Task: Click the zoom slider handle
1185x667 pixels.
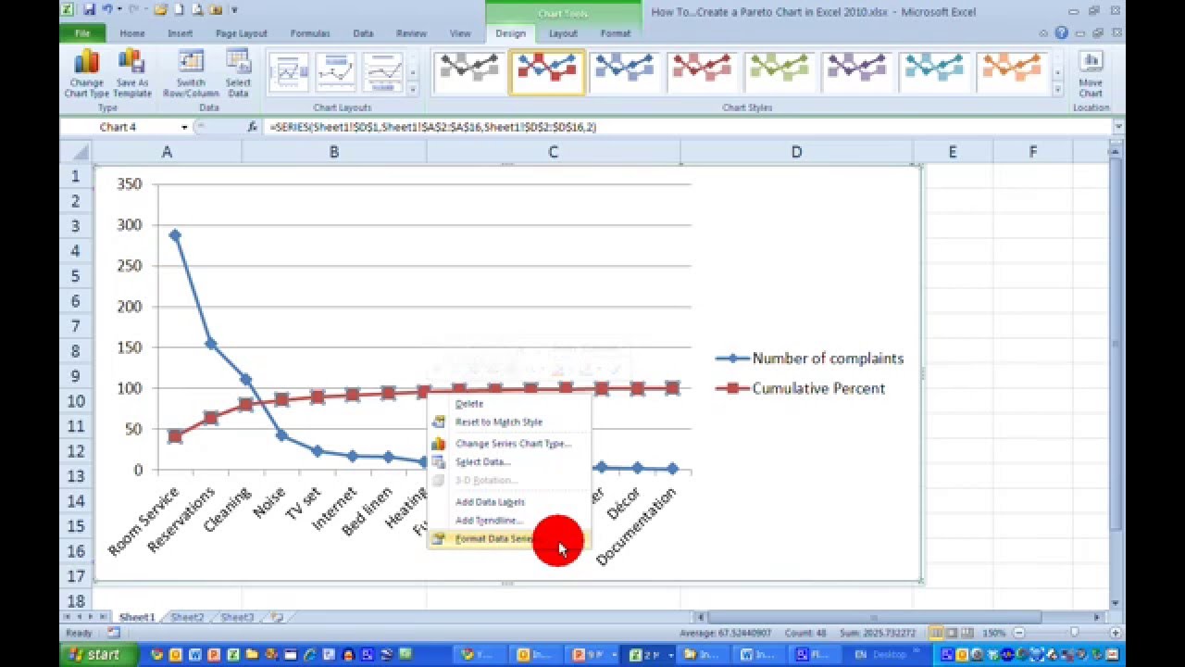Action: point(1073,633)
